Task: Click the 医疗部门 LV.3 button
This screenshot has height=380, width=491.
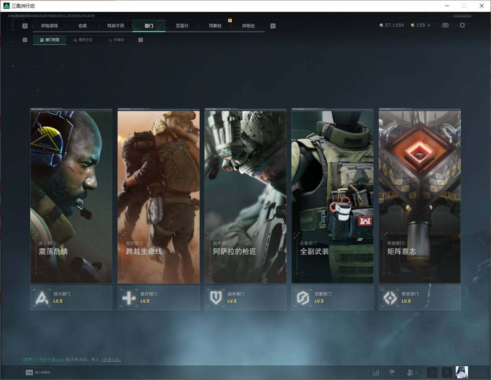Action: click(159, 298)
